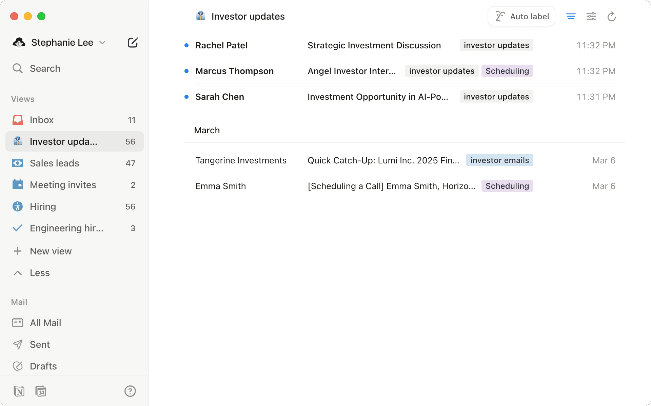The height and width of the screenshot is (406, 651).
Task: Switch to the Sent mail view
Action: point(40,344)
